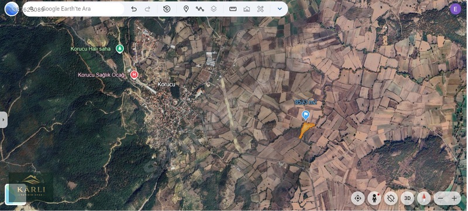
Task: Click the Korucu Halı saha label
Action: pyautogui.click(x=91, y=49)
